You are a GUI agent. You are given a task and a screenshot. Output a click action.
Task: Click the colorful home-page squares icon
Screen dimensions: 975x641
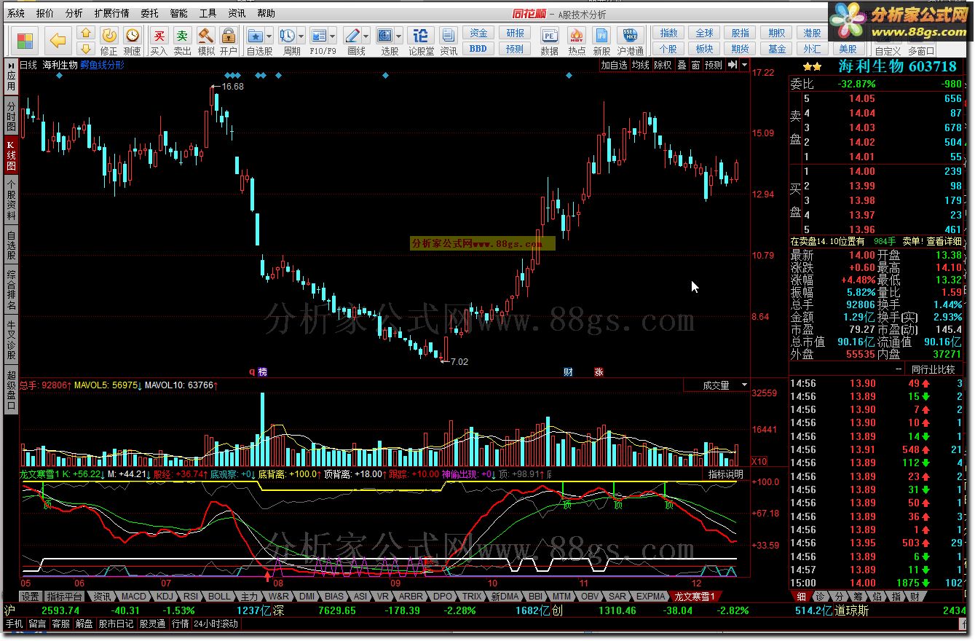25,41
